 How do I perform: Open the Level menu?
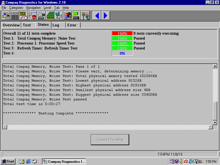47,8
